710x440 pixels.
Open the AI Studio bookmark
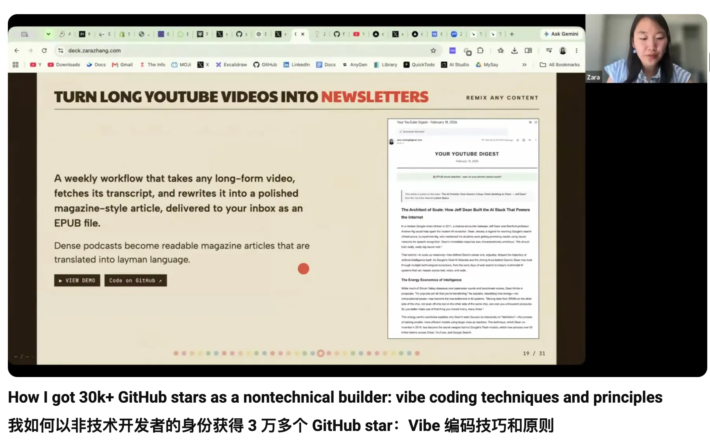click(455, 65)
